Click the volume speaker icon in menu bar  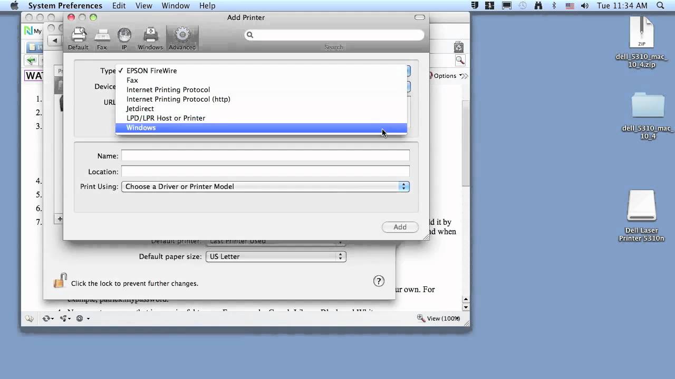(585, 6)
